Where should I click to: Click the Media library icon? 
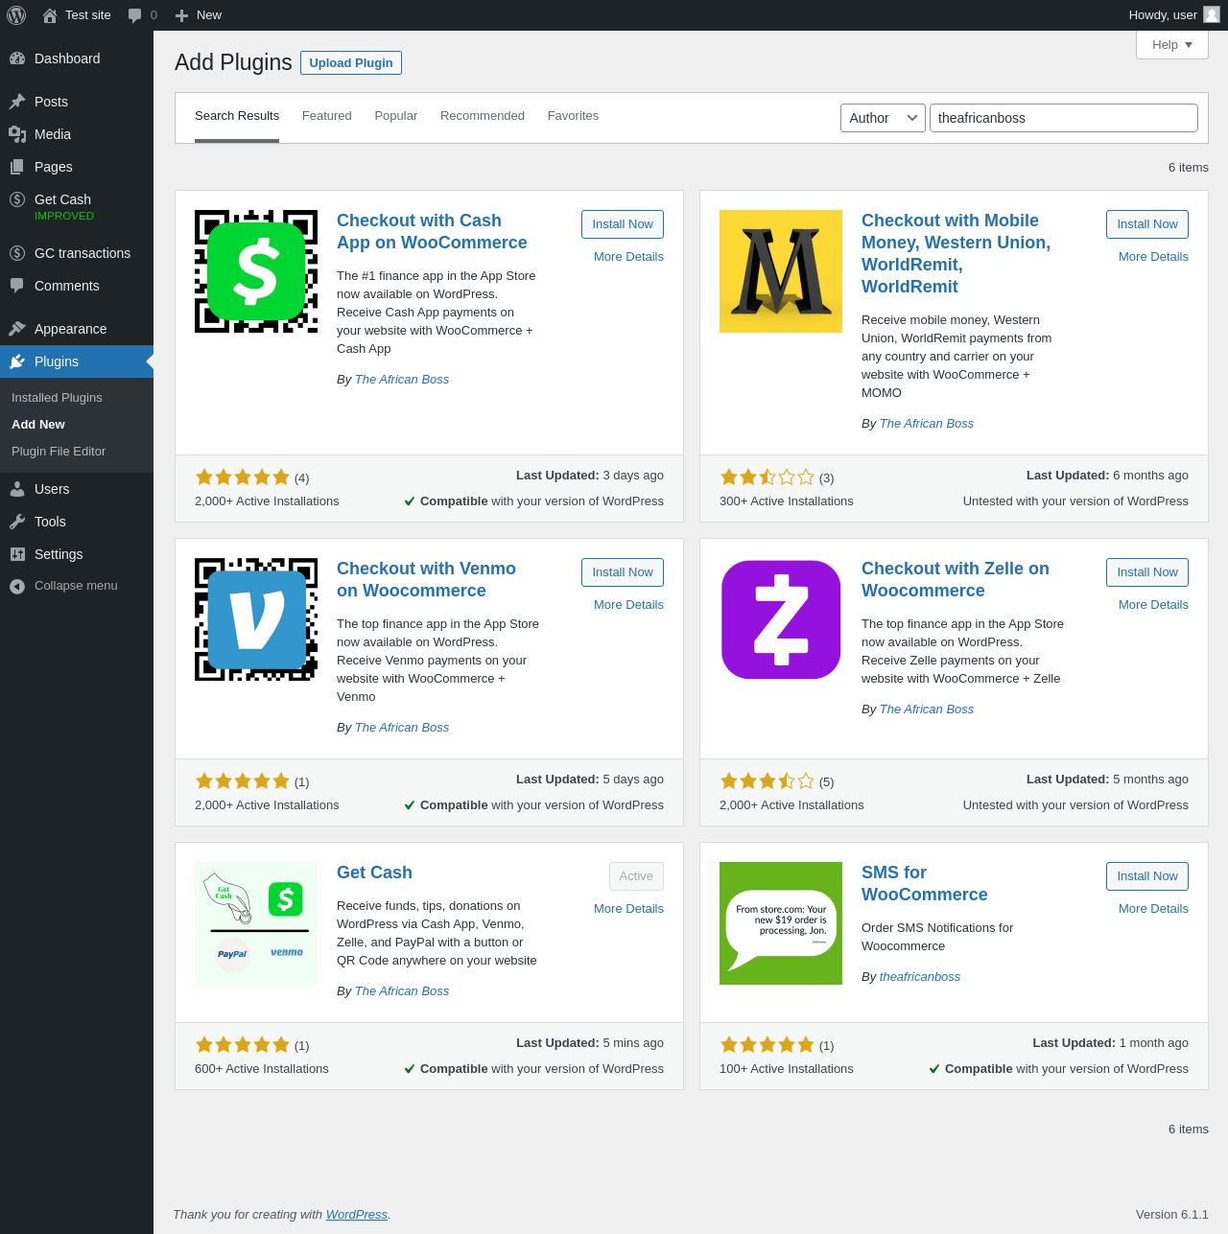(17, 134)
